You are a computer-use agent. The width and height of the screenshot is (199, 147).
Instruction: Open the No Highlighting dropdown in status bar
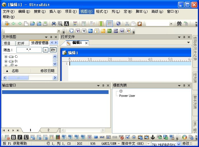click(x=179, y=144)
